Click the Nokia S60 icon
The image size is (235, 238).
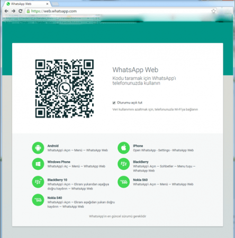pyautogui.click(x=124, y=182)
